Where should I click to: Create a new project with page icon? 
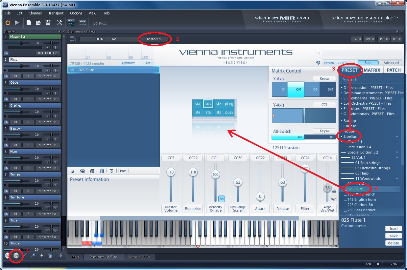pos(29,23)
